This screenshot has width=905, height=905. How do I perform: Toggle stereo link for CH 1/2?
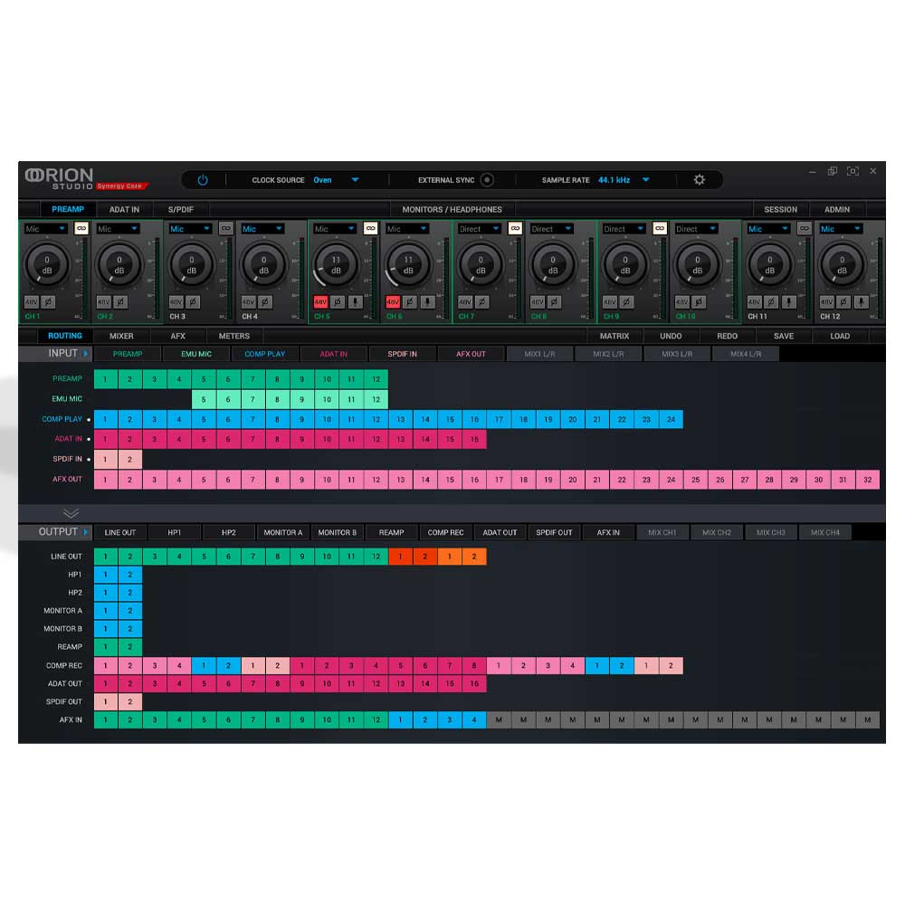81,229
